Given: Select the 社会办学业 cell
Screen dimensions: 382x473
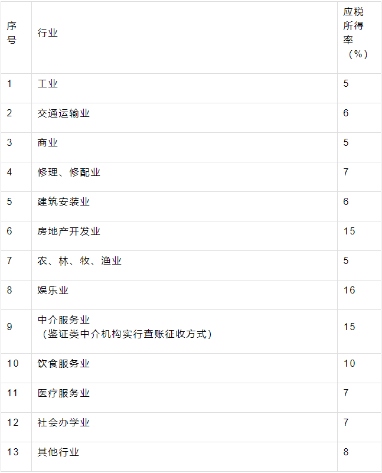Looking at the screenshot, I should point(64,422).
